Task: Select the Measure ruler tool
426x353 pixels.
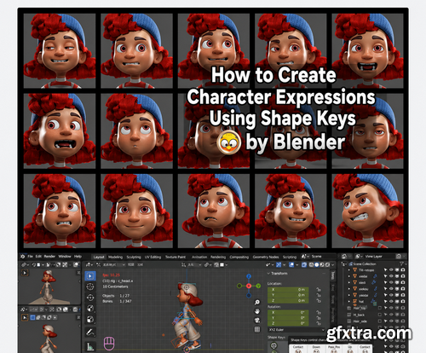Action: coord(90,346)
